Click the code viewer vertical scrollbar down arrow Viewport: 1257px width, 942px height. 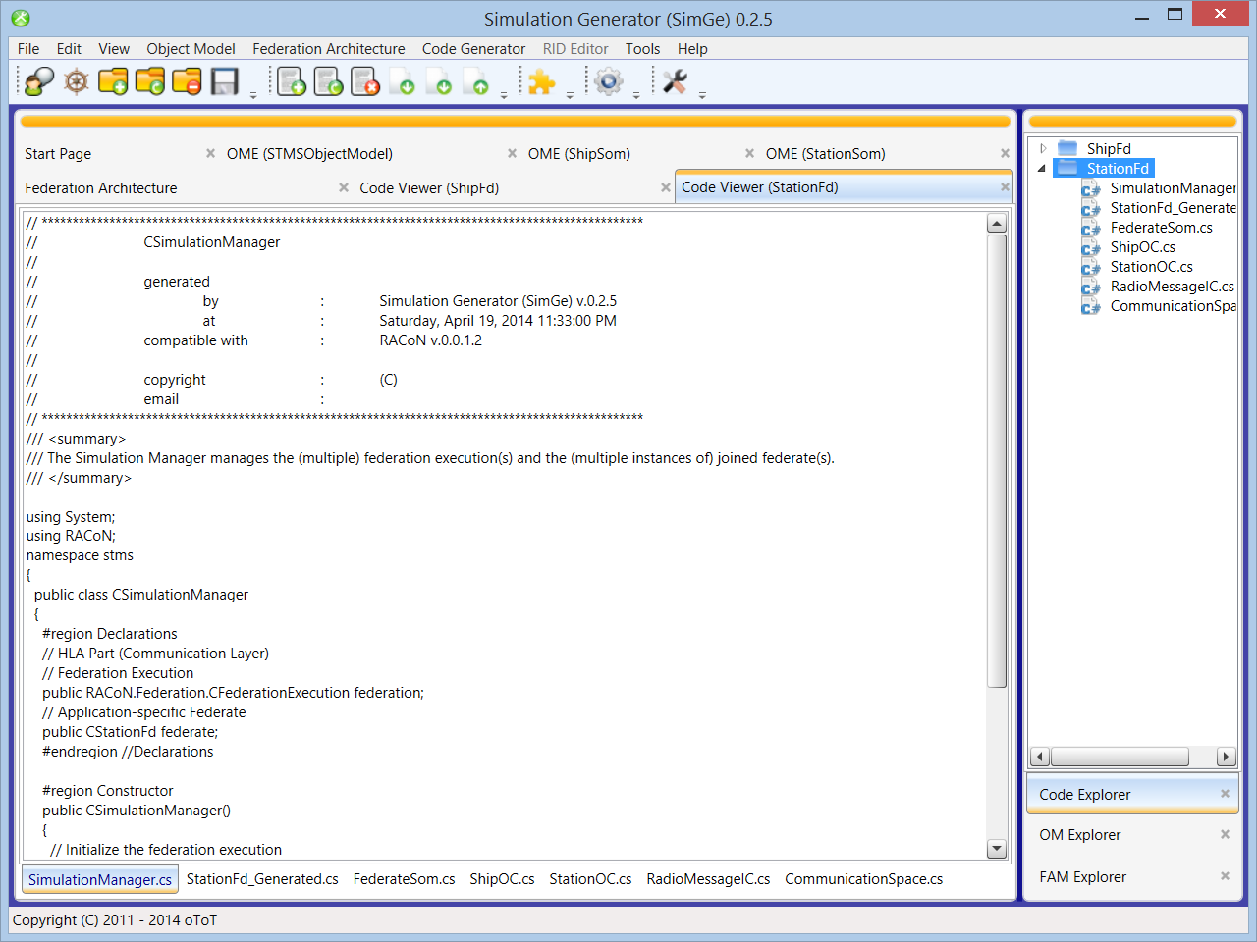click(x=997, y=849)
